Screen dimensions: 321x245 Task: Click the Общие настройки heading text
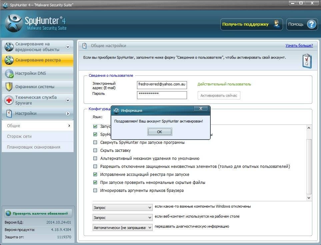tap(109, 45)
